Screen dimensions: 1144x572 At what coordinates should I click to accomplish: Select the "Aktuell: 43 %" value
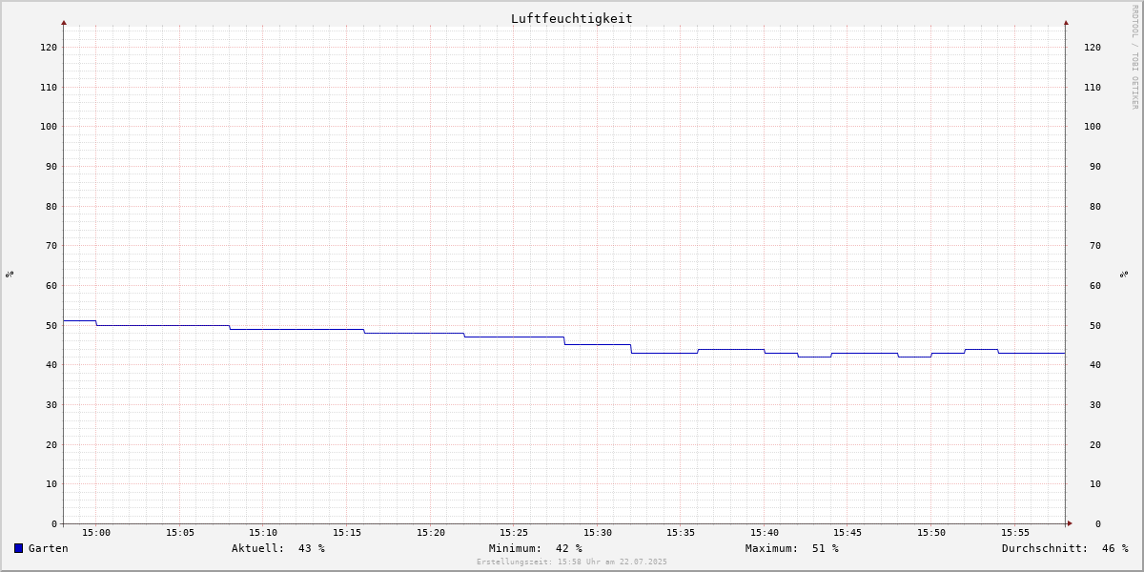coord(278,548)
